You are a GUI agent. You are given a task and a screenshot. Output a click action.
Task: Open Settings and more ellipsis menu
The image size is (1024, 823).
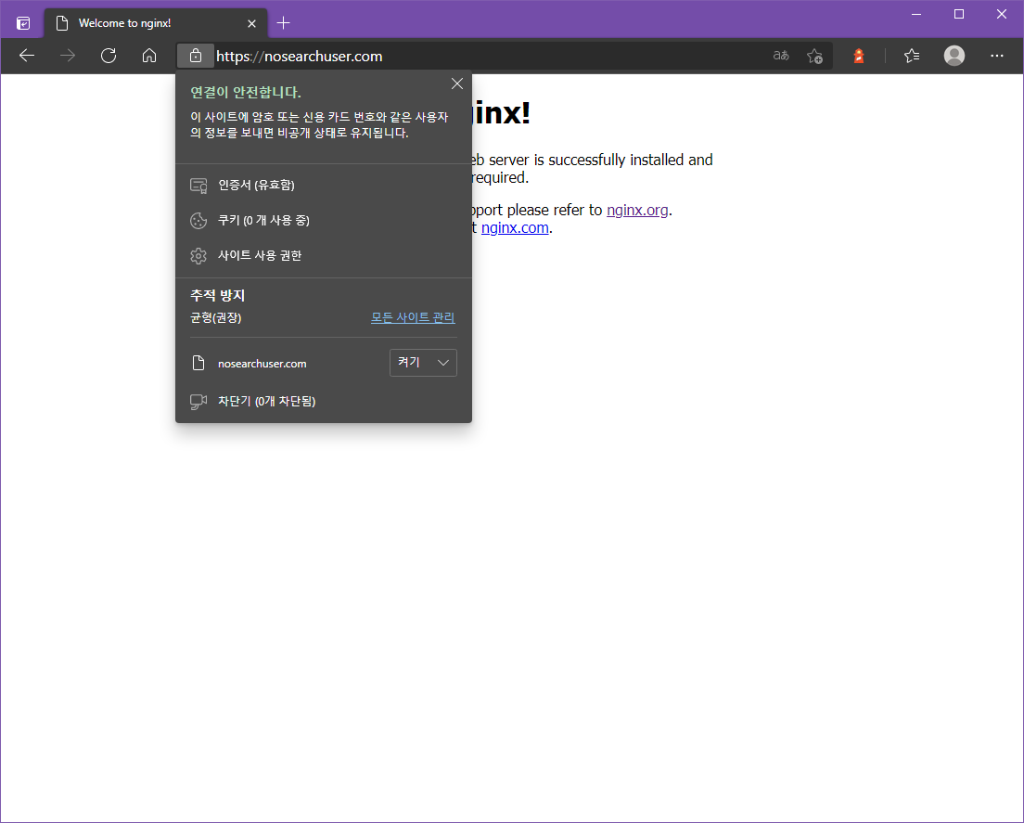click(996, 57)
